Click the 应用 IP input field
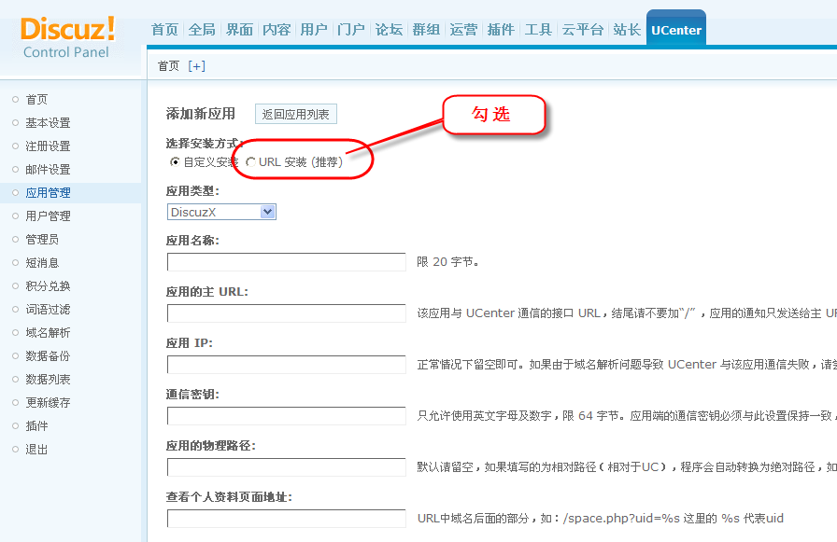The height and width of the screenshot is (542, 837). [x=287, y=365]
